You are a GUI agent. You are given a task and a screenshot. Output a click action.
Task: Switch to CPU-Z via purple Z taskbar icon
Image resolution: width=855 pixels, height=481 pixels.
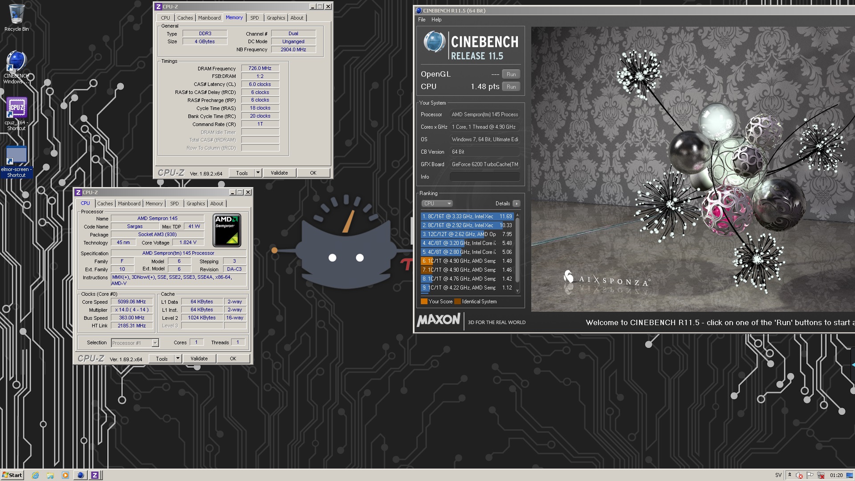pos(95,475)
